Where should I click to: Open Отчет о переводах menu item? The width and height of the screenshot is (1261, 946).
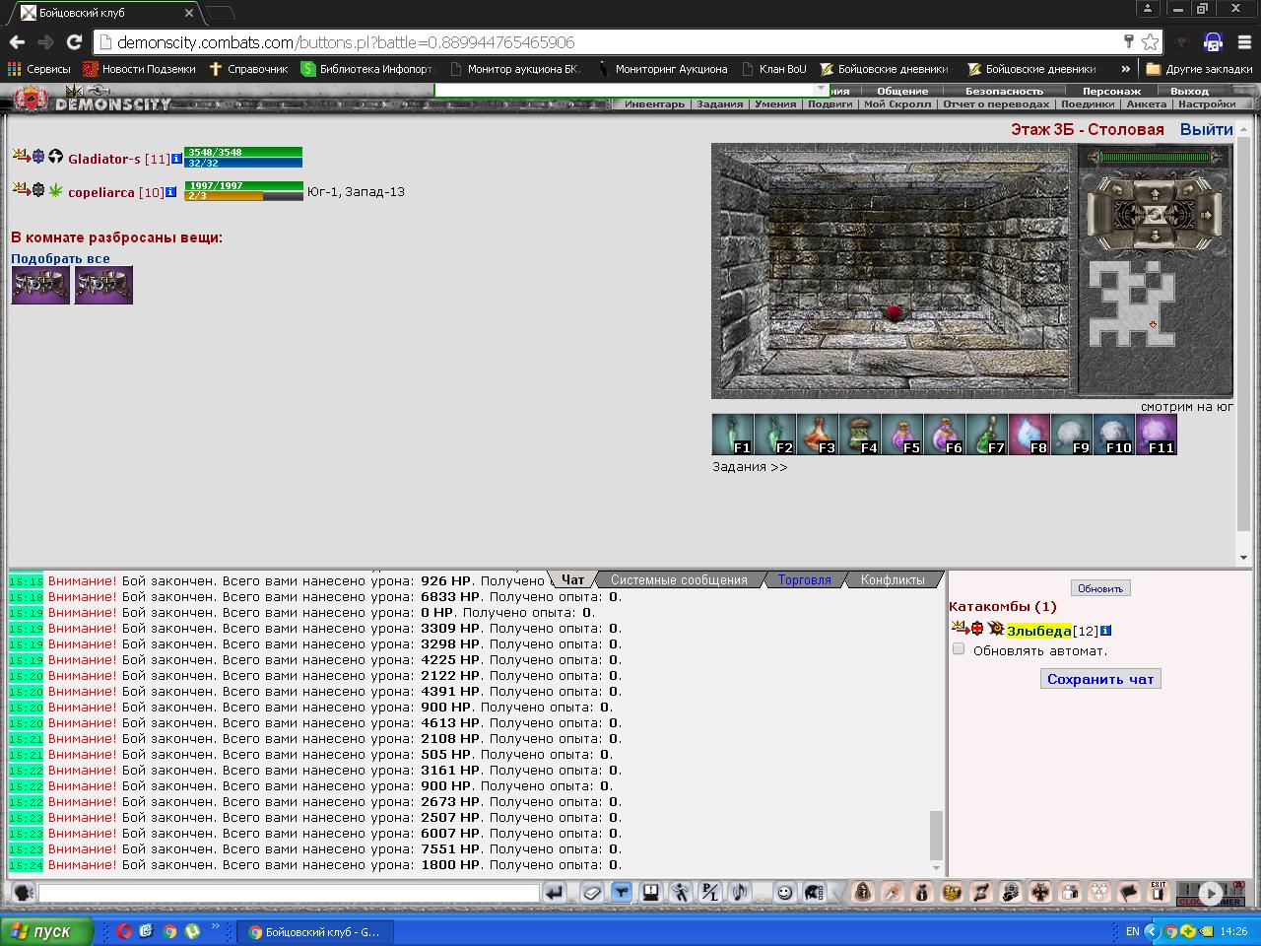point(996,103)
